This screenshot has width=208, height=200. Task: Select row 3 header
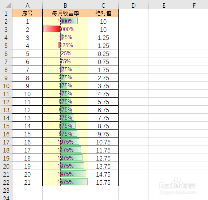click(x=6, y=29)
